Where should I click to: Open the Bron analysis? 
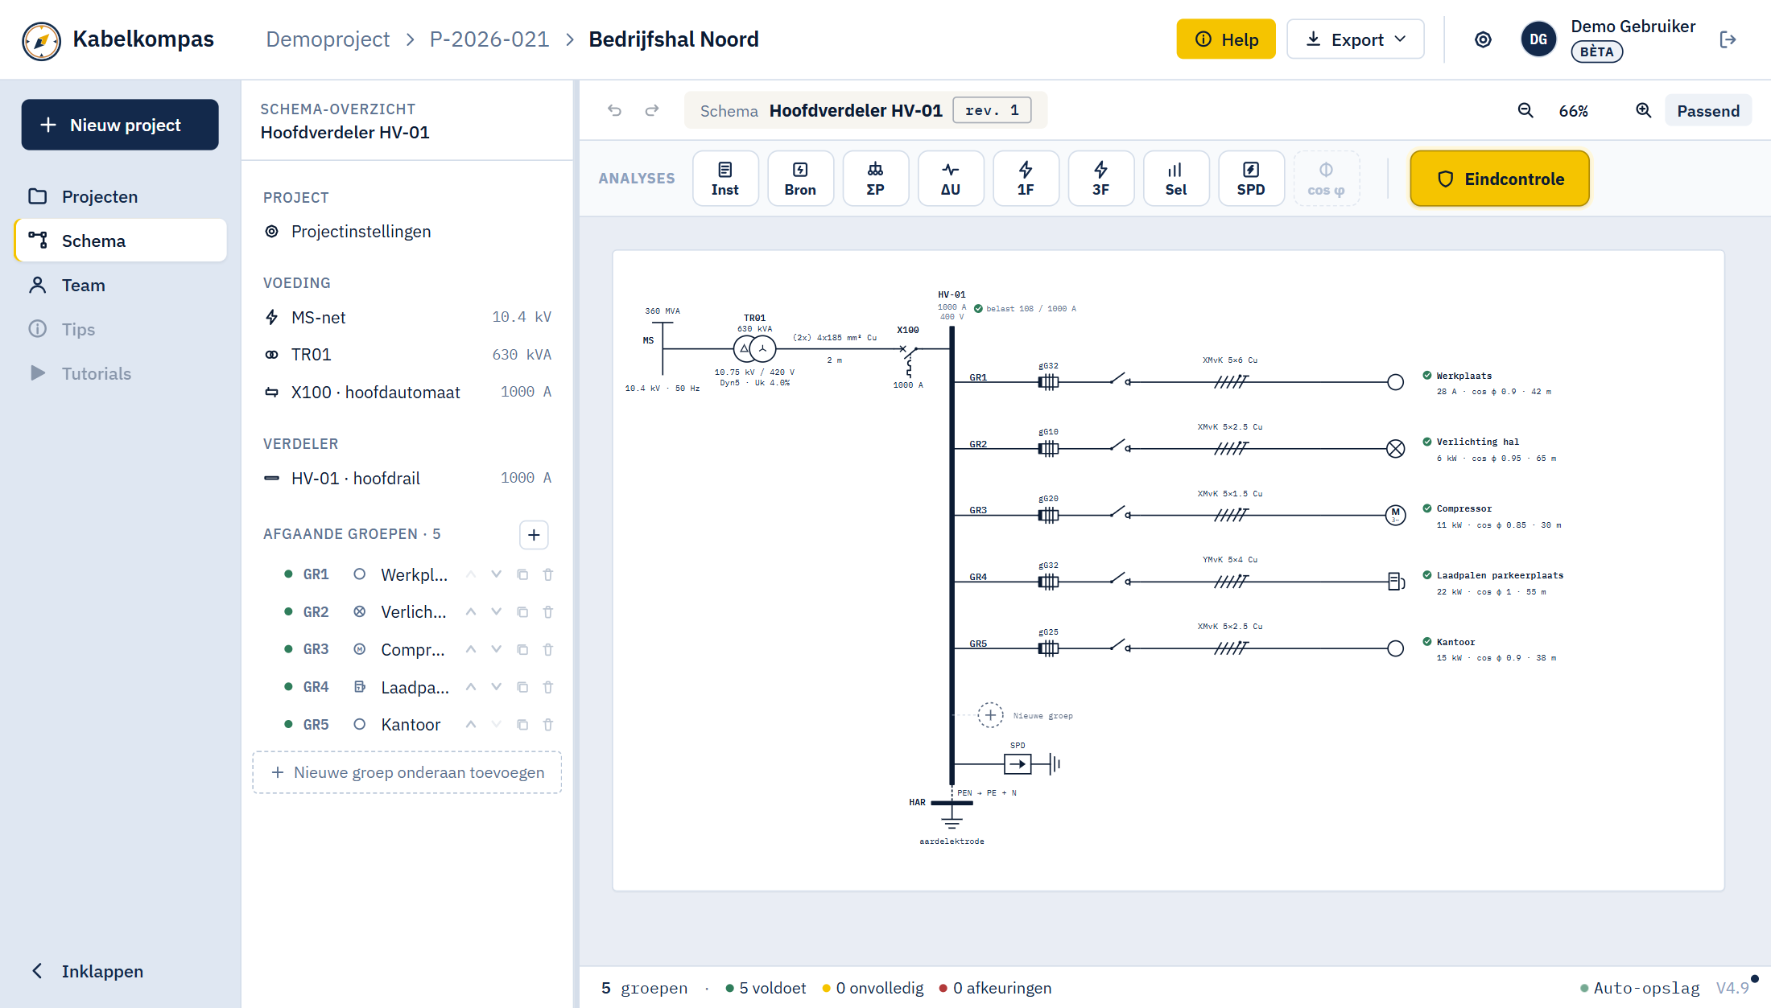(x=800, y=179)
